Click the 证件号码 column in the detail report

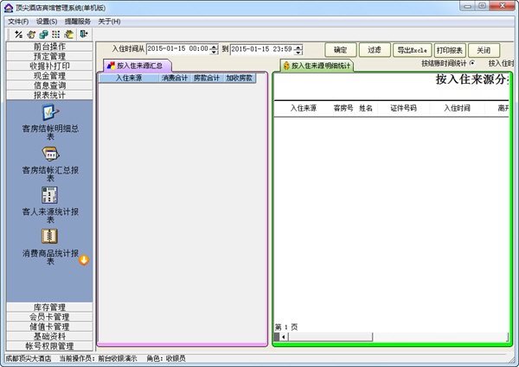[403, 108]
